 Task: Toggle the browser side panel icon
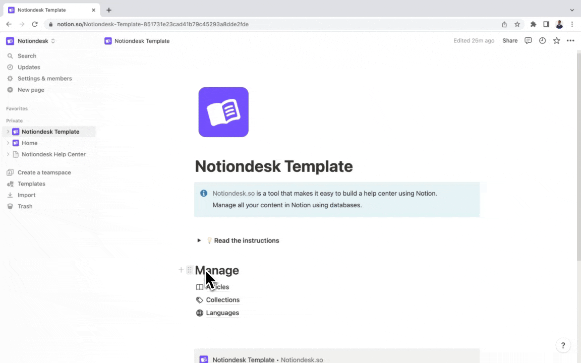point(546,24)
